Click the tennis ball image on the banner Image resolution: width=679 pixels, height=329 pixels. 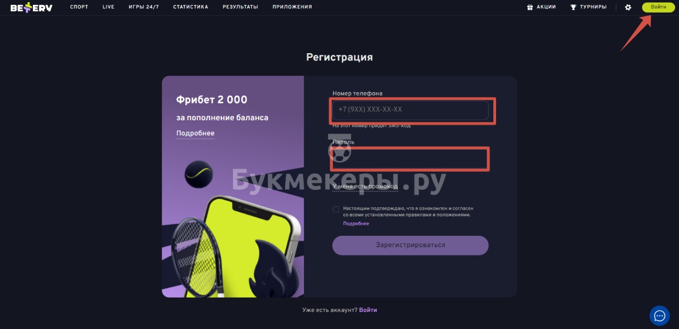pos(198,174)
